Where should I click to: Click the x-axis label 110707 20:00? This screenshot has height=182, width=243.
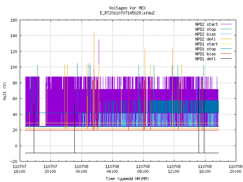click(x=50, y=169)
